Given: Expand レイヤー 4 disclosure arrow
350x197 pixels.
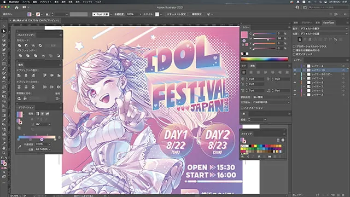Looking at the screenshot, I should (304, 66).
